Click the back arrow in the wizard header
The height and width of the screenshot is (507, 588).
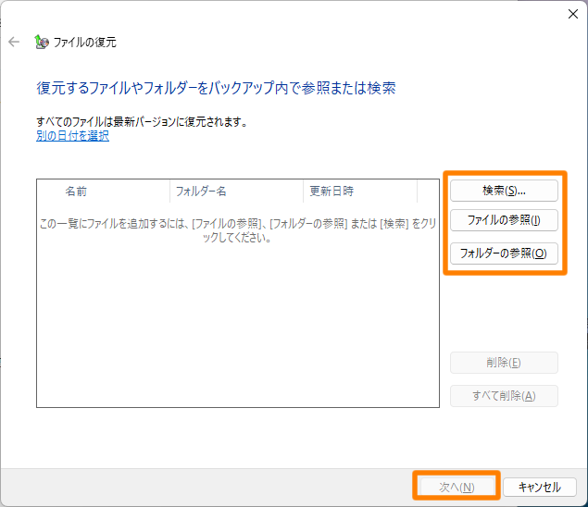[14, 42]
